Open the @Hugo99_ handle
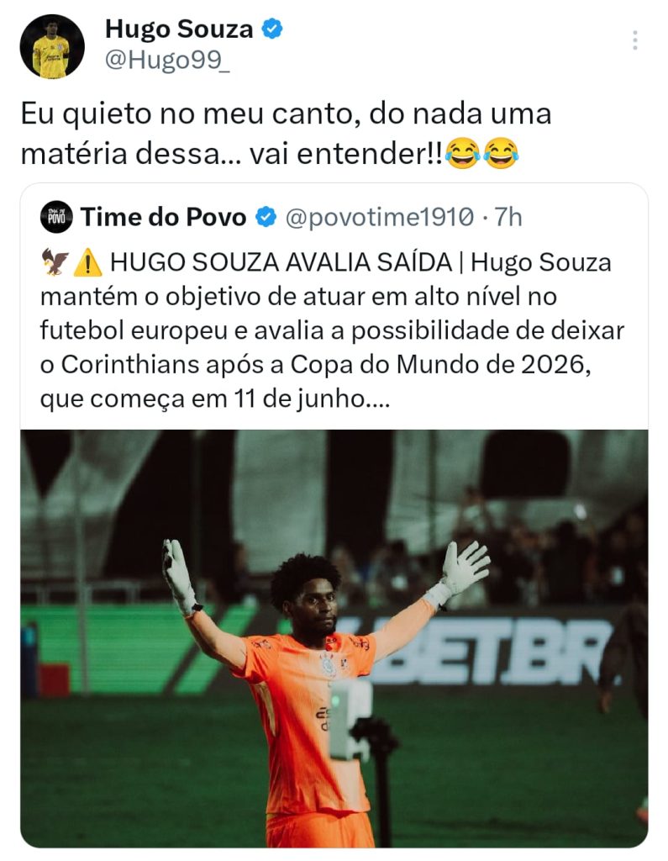This screenshot has width=668, height=861. pyautogui.click(x=167, y=60)
